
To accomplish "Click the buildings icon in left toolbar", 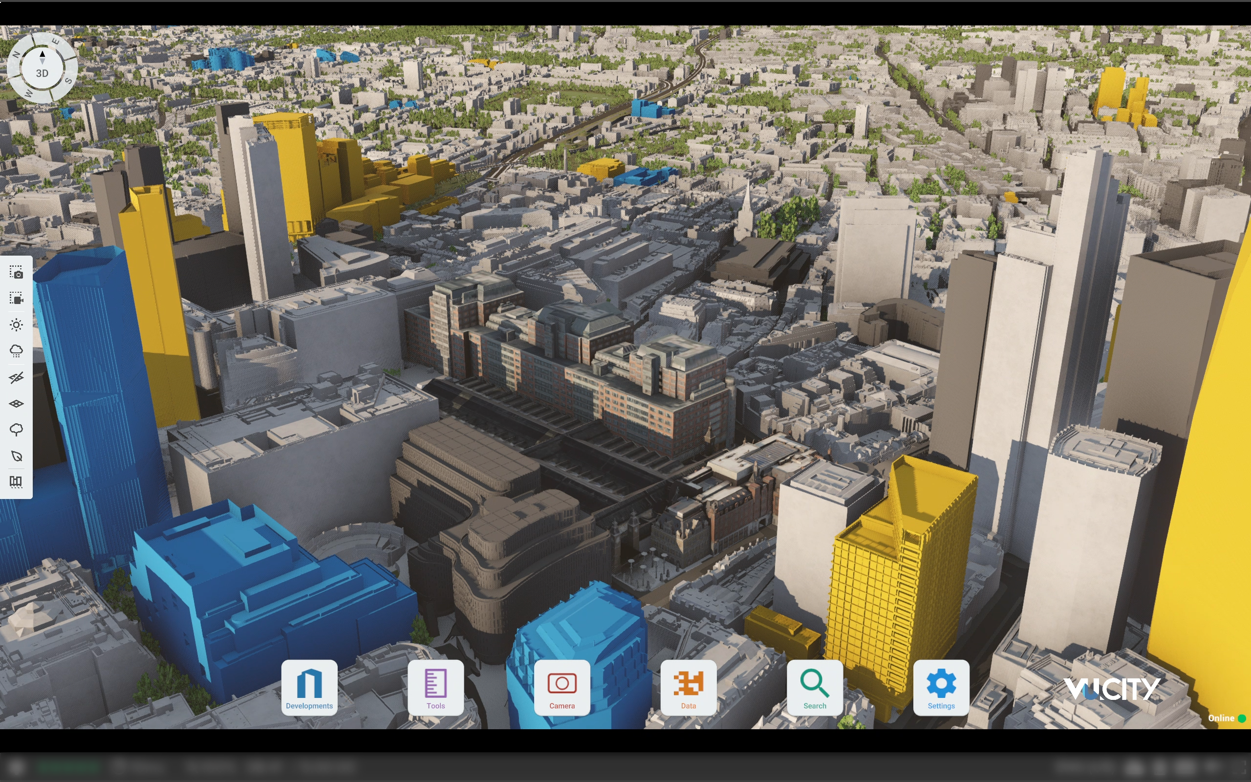I will (16, 482).
